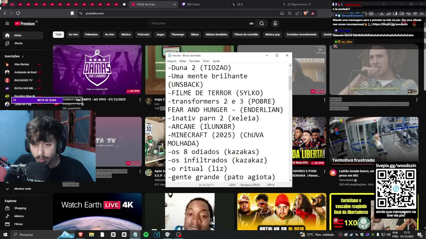
Task: Open the Brave Rewards triangle icon
Action: coord(313,13)
